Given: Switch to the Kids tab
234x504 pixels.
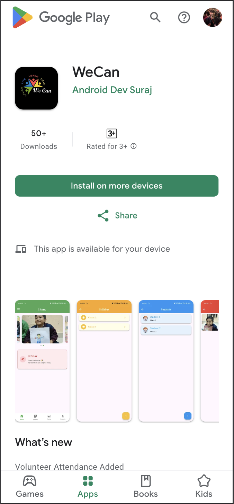Looking at the screenshot, I should (204, 486).
